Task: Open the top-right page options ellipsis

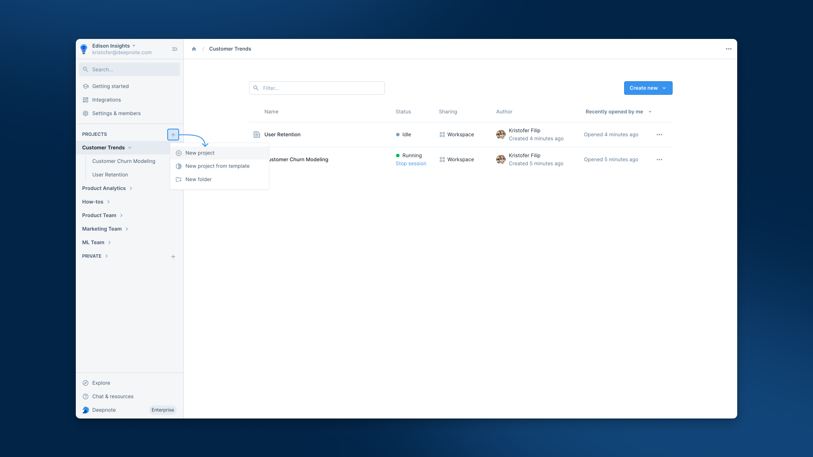Action: click(728, 49)
